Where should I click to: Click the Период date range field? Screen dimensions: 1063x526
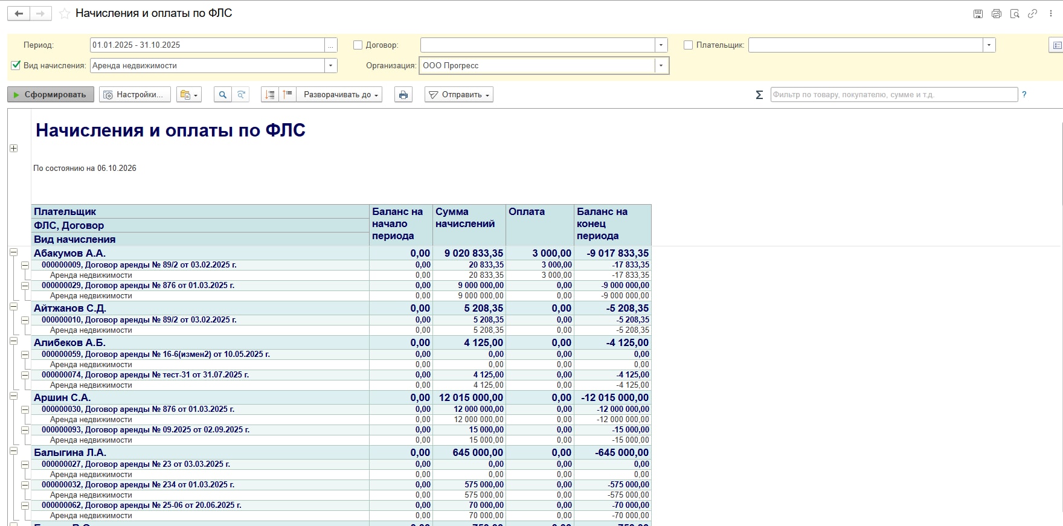[x=207, y=45]
